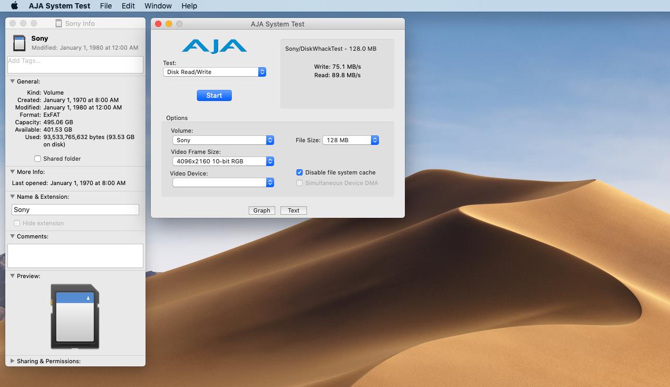Change the File Size 128 MB dropdown
The width and height of the screenshot is (670, 387).
(x=350, y=140)
